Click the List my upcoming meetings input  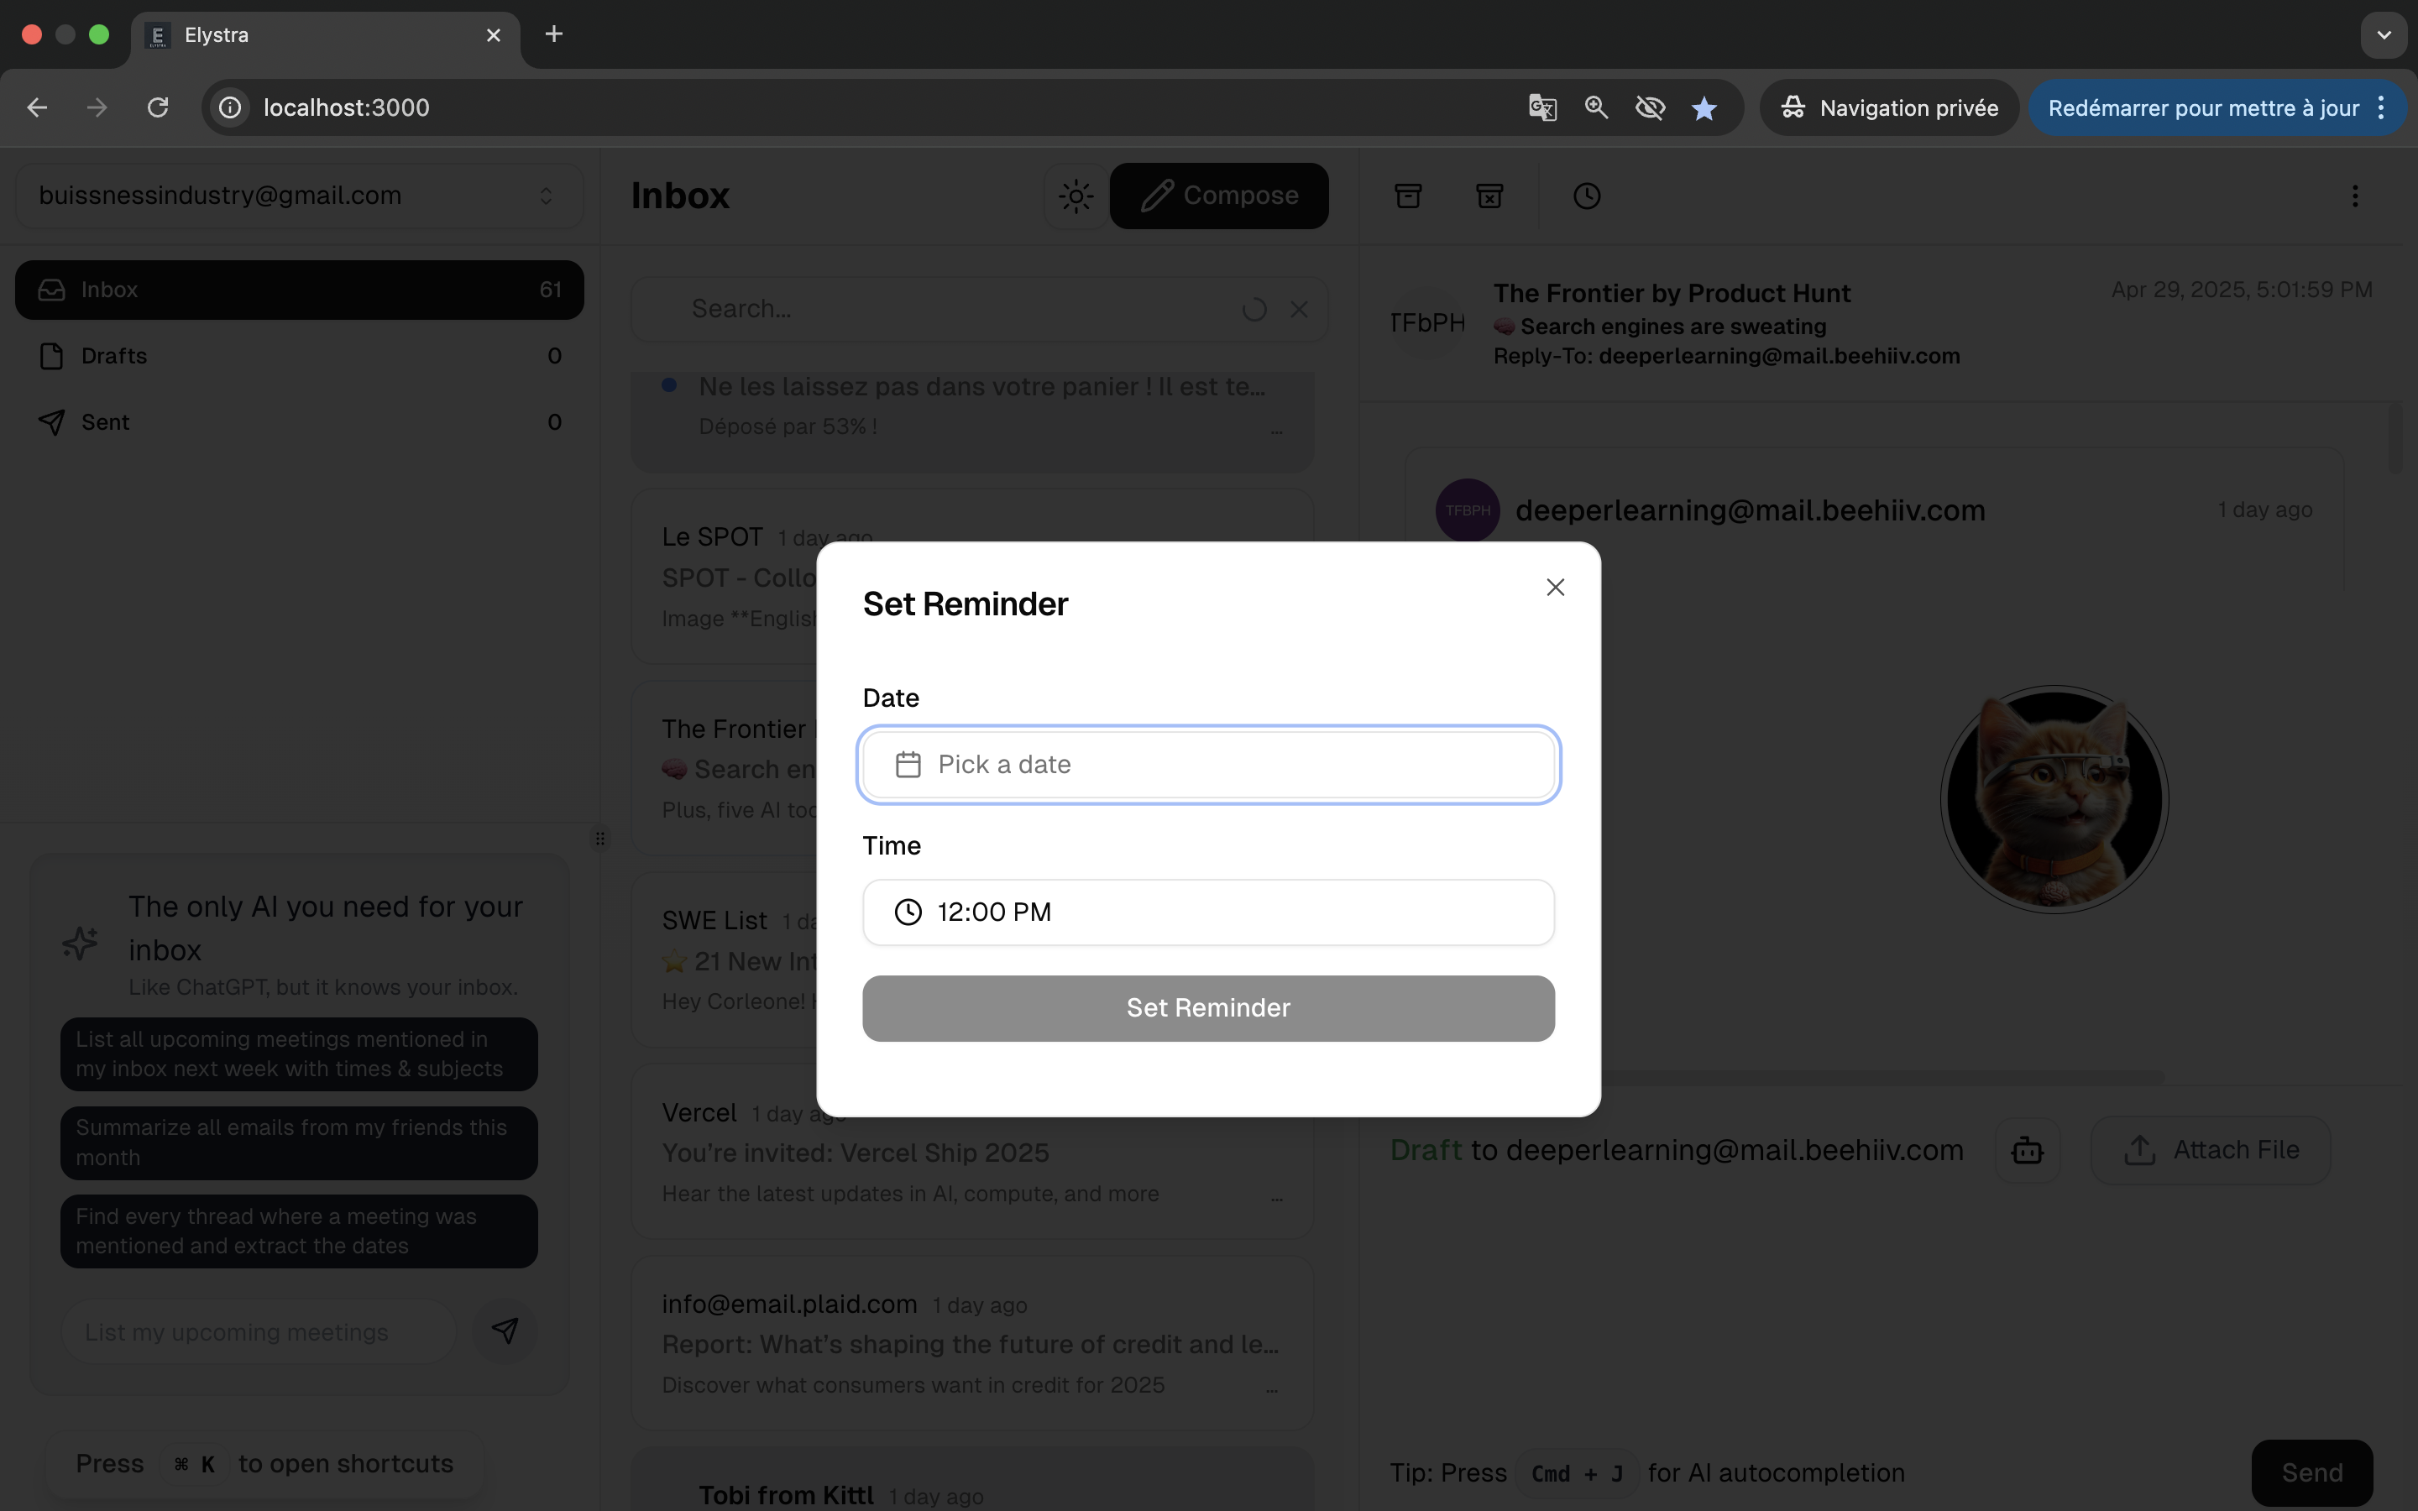click(x=258, y=1332)
